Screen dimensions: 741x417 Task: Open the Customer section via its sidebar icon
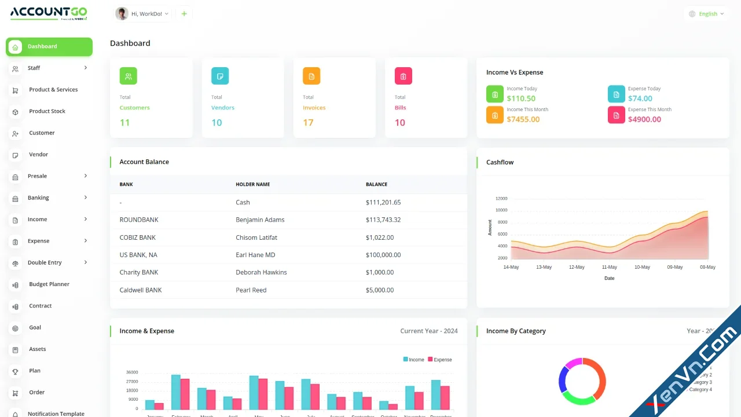click(x=16, y=133)
